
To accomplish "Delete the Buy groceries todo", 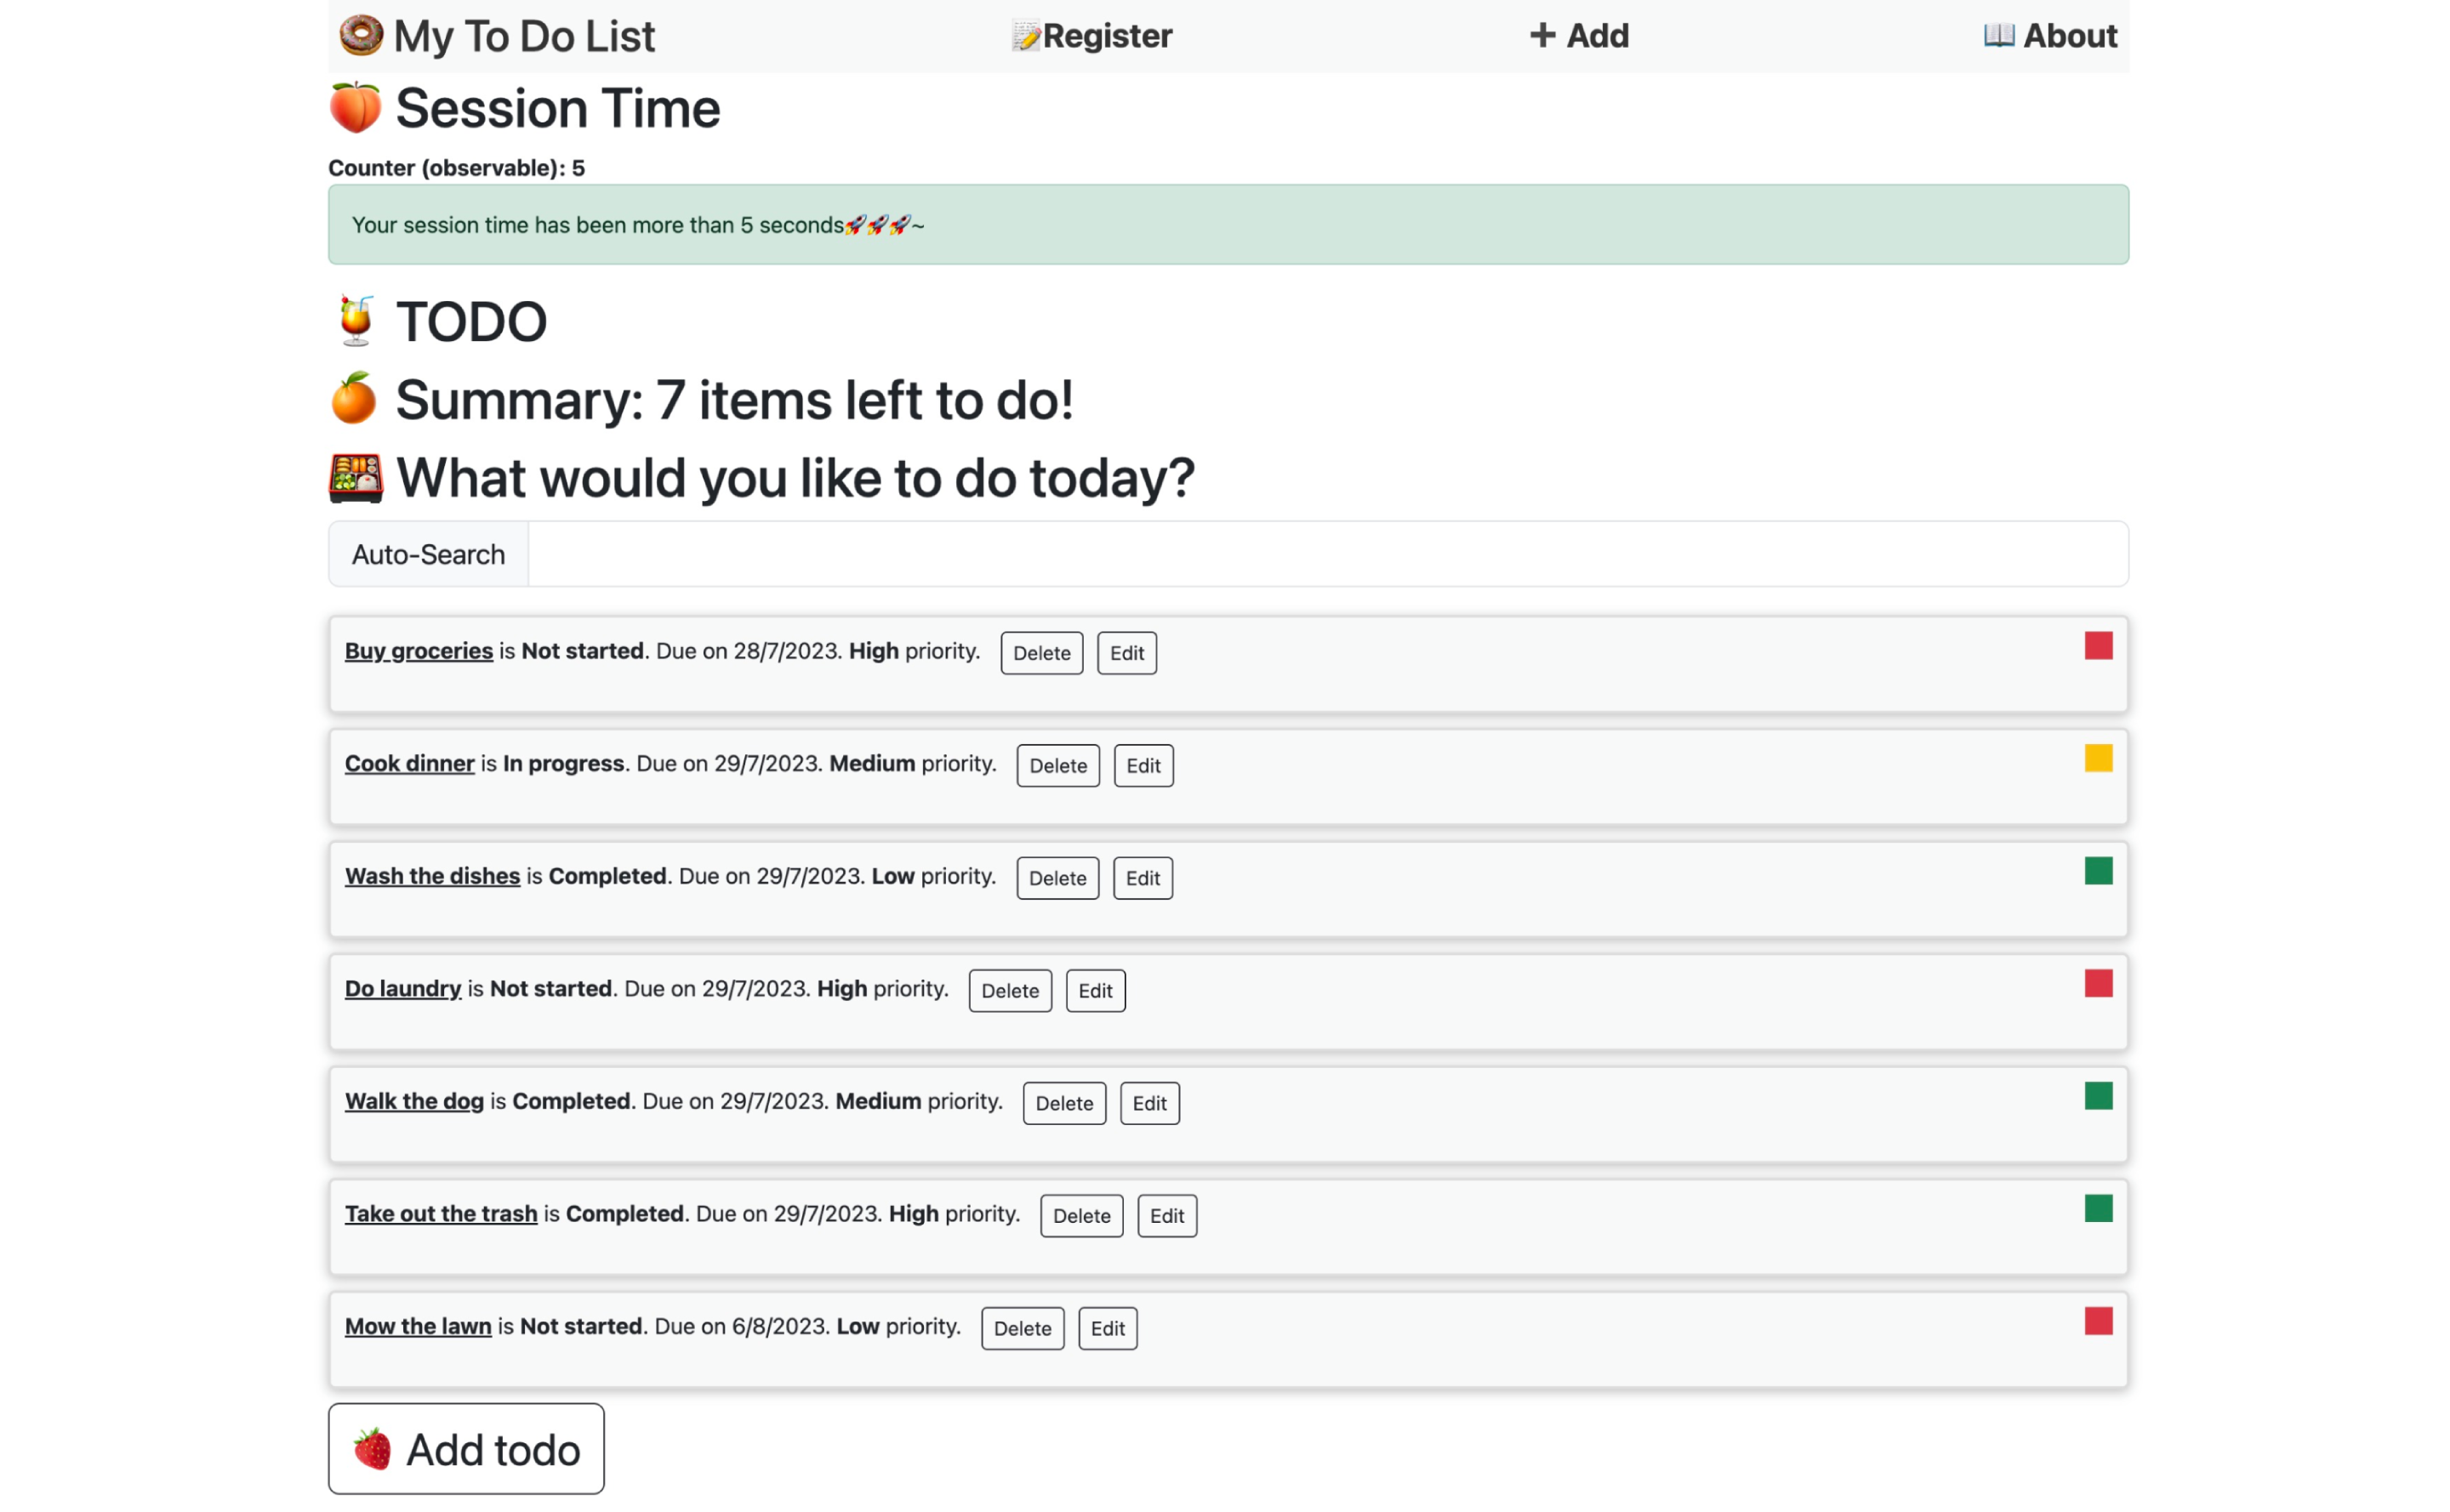I will tap(1041, 653).
